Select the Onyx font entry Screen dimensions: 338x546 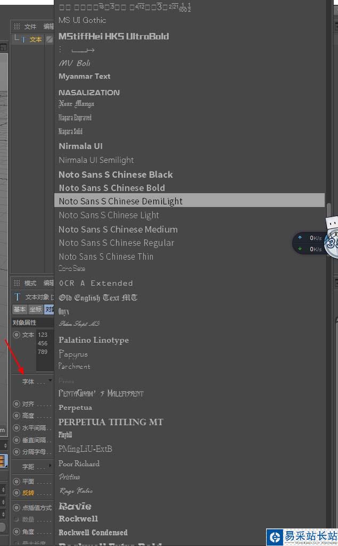[x=64, y=311]
